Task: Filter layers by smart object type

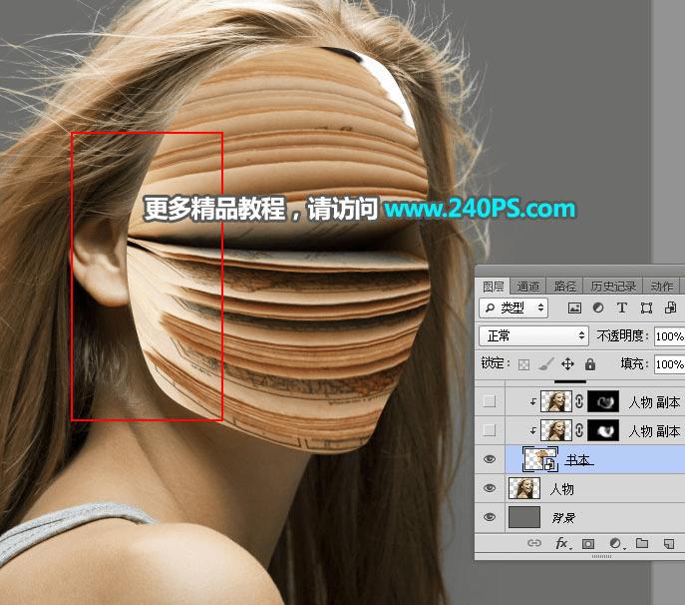Action: [671, 307]
